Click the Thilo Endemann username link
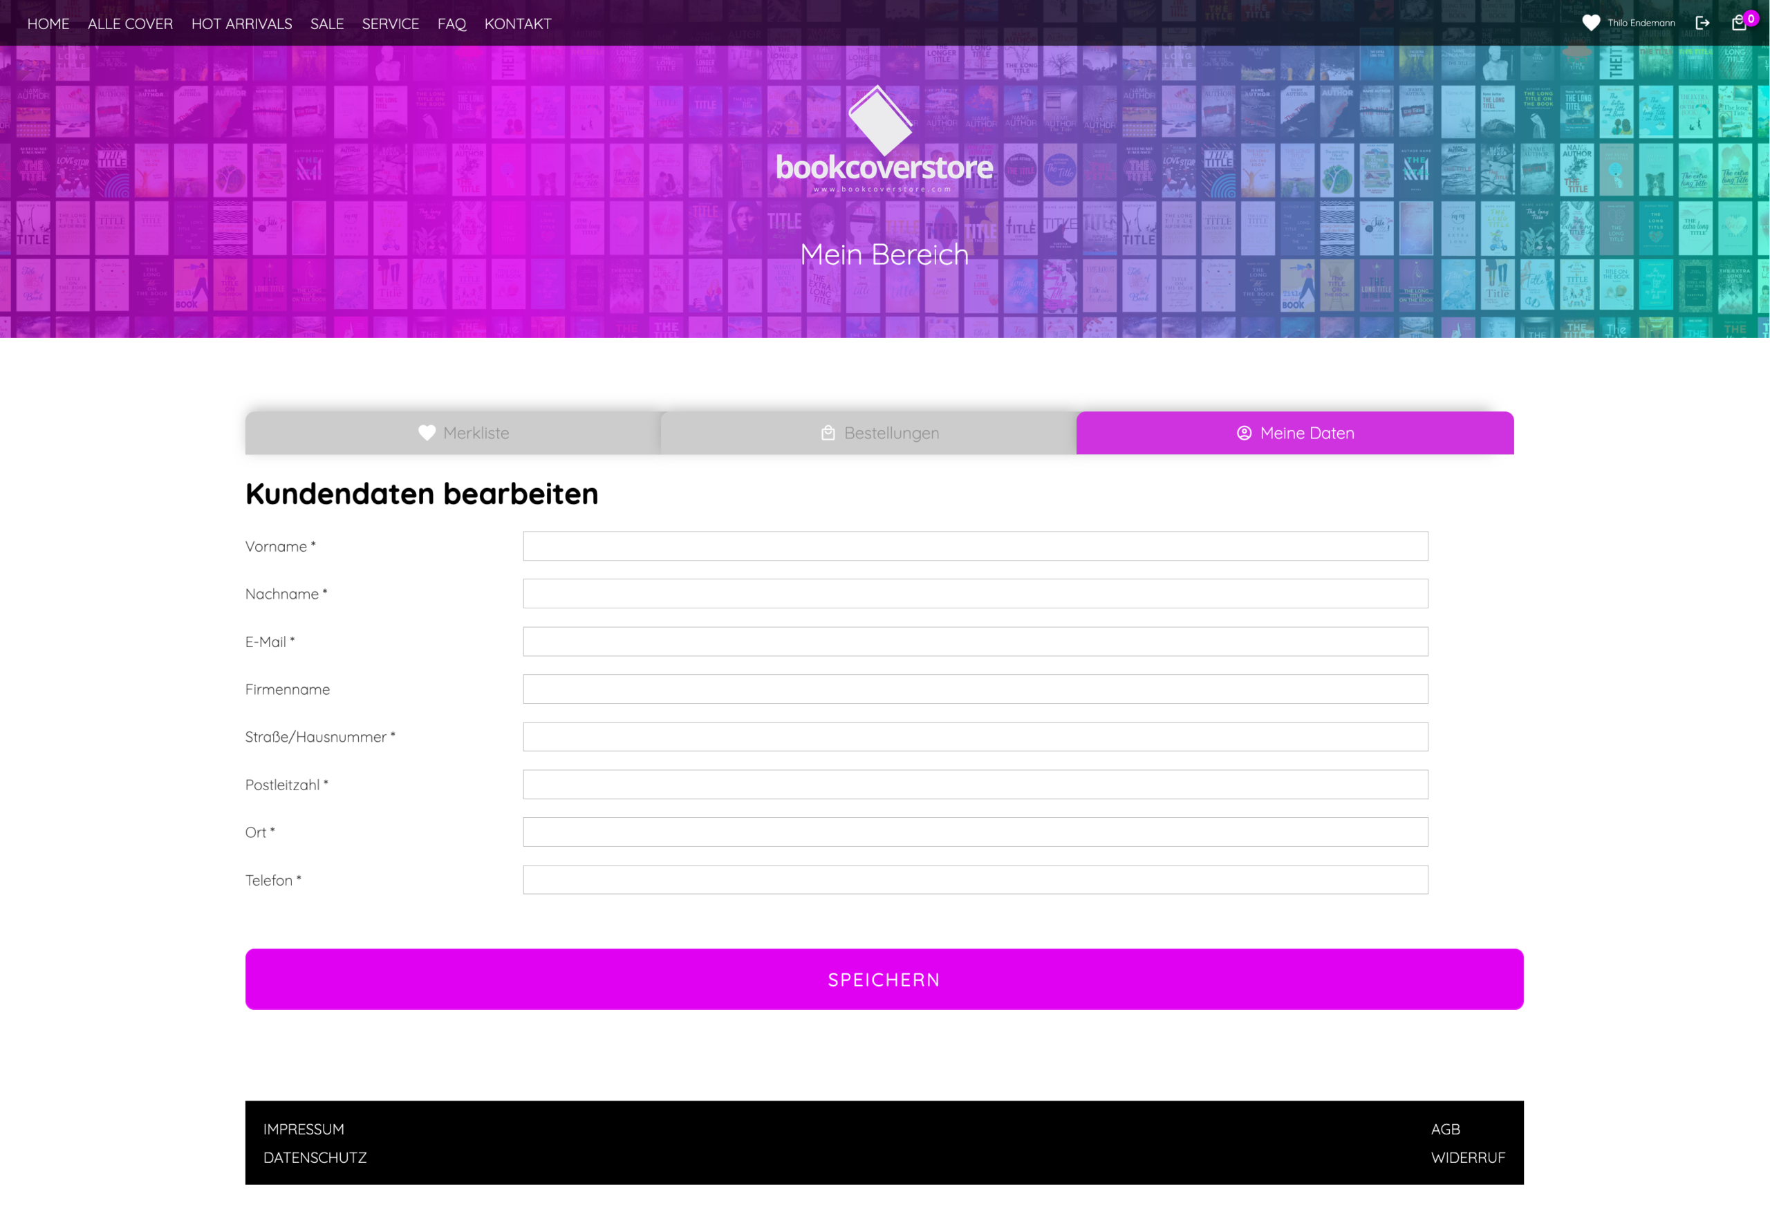 1641,23
